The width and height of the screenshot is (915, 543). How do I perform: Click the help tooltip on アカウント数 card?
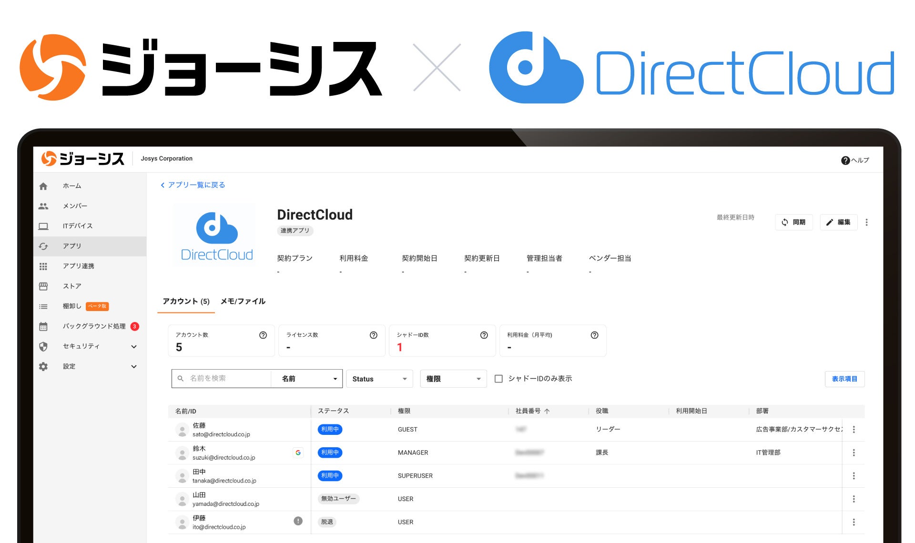[263, 335]
